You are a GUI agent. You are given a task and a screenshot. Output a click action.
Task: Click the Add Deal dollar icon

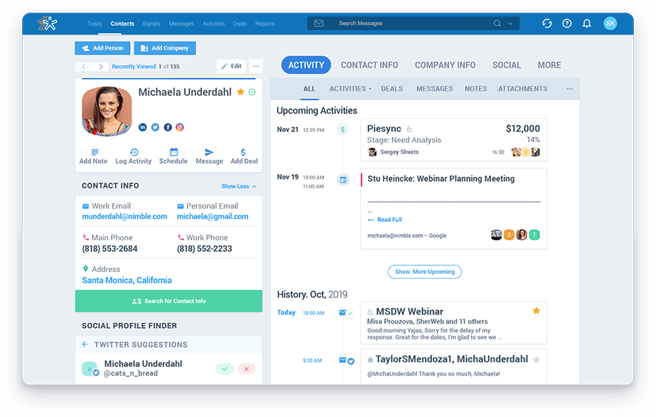coord(244,151)
